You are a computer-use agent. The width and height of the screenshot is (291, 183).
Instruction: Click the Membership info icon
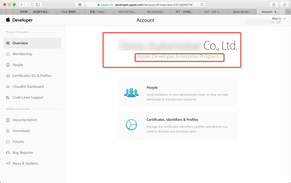8,54
